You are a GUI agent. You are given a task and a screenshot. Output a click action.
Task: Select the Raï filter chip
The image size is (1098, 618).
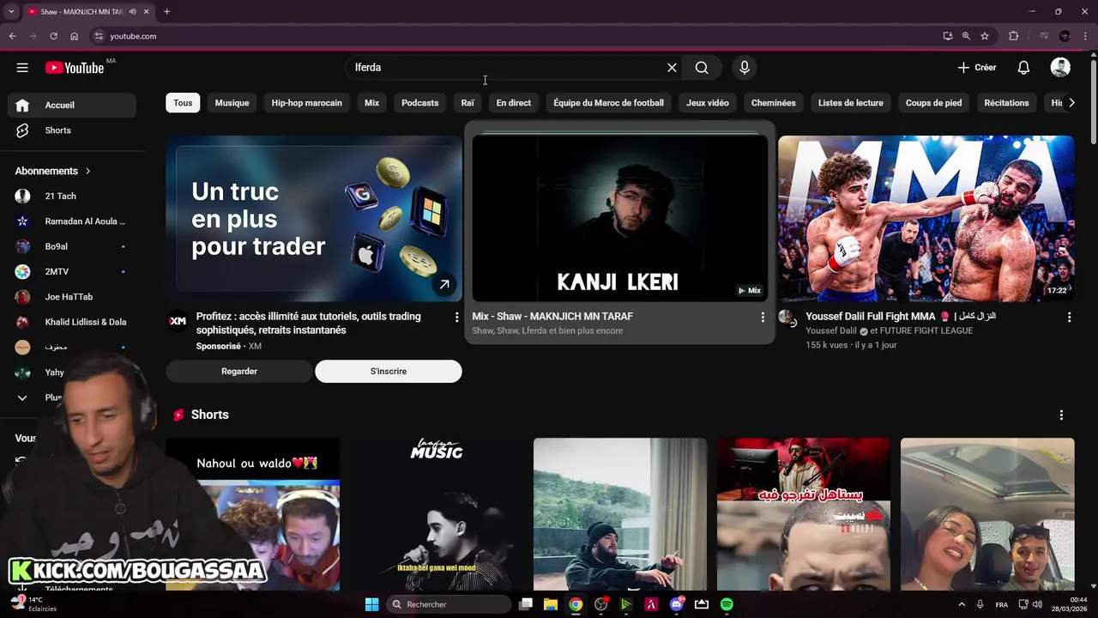[468, 103]
